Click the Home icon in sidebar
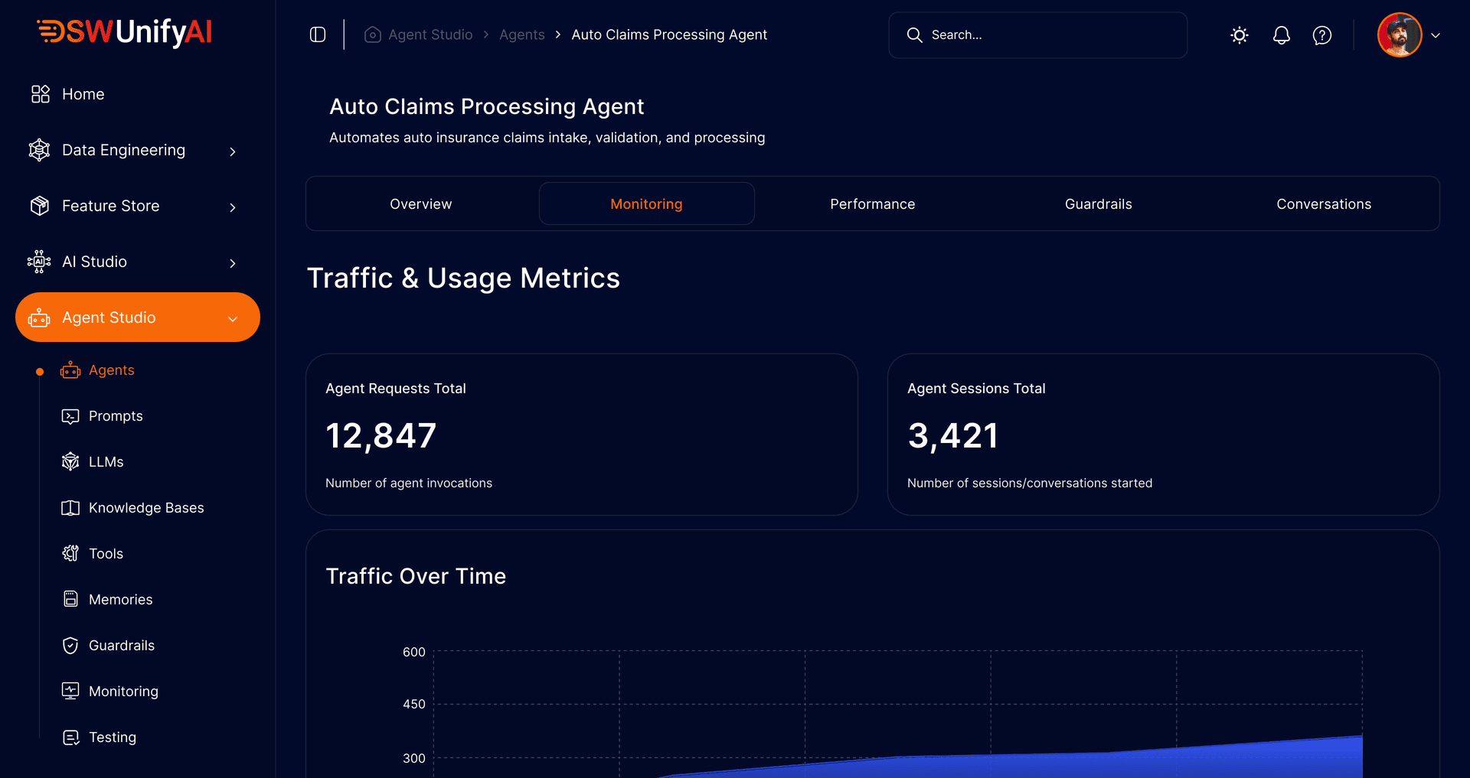Viewport: 1470px width, 778px height. pyautogui.click(x=40, y=94)
